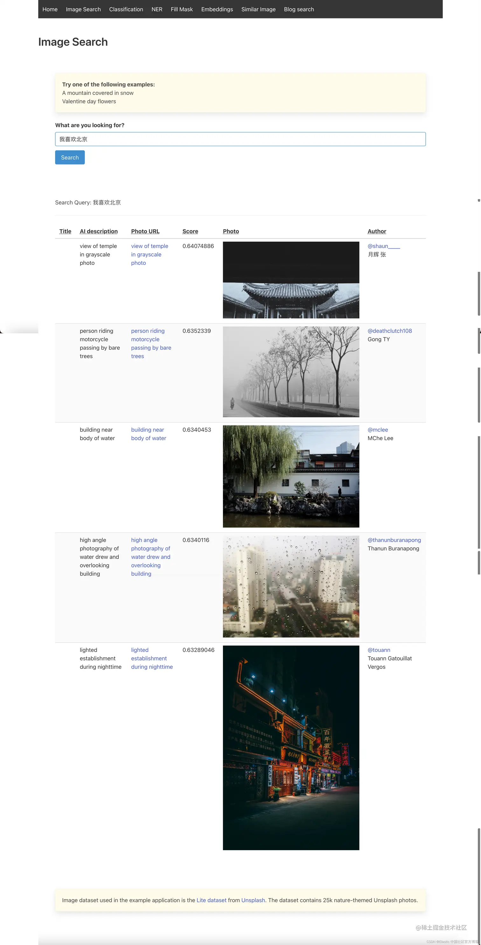This screenshot has width=481, height=945.
Task: Click author name Touann Gatouillat Vergos
Action: point(390,663)
